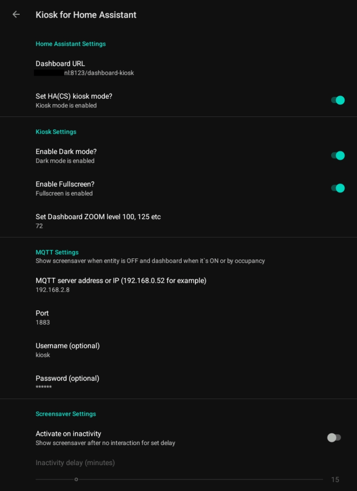The image size is (357, 491).
Task: Click the inactivity delay value 15
Action: tap(335, 479)
